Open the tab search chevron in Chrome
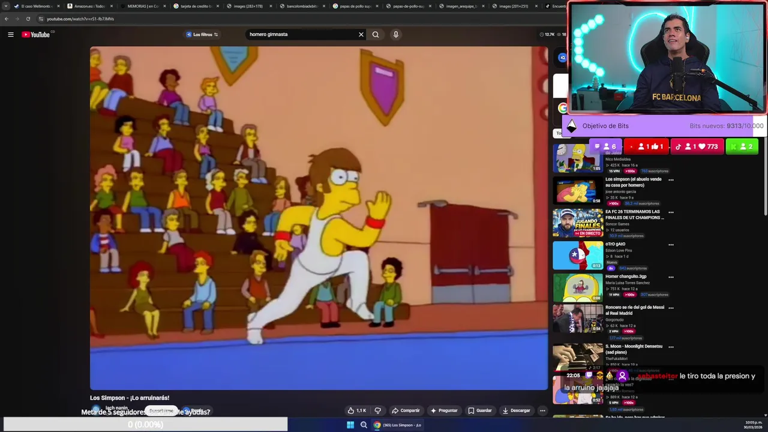Image resolution: width=768 pixels, height=432 pixels. (7, 6)
